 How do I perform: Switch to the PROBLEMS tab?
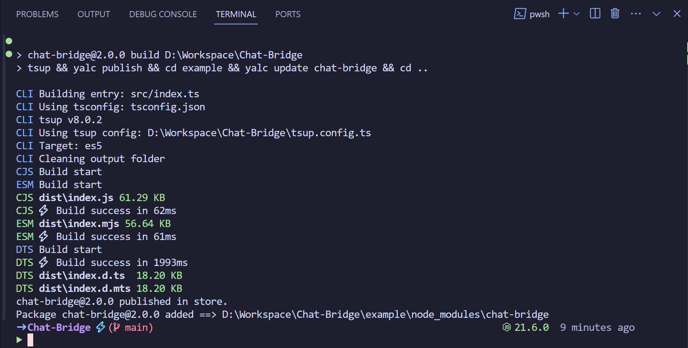[x=37, y=14]
